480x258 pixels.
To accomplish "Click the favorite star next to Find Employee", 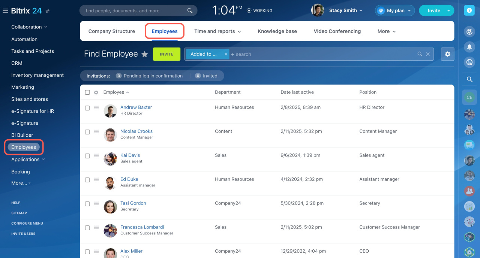I will click(144, 54).
